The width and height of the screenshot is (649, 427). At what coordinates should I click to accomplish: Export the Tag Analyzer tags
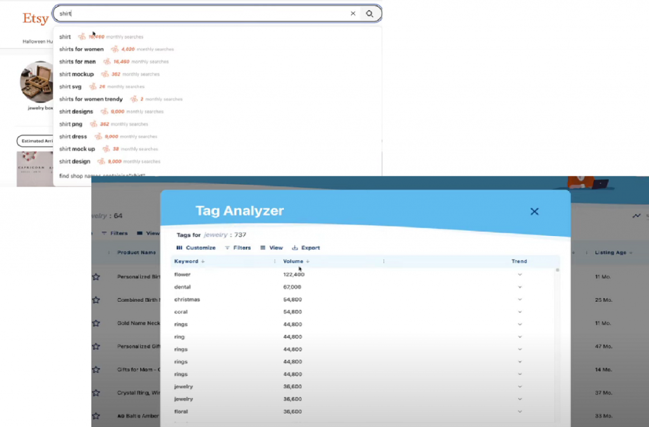[x=306, y=248]
